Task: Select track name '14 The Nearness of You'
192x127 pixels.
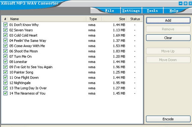Action: click(x=27, y=93)
